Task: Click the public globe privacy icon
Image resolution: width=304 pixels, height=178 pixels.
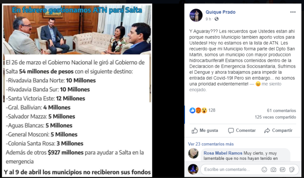Action: click(x=216, y=19)
